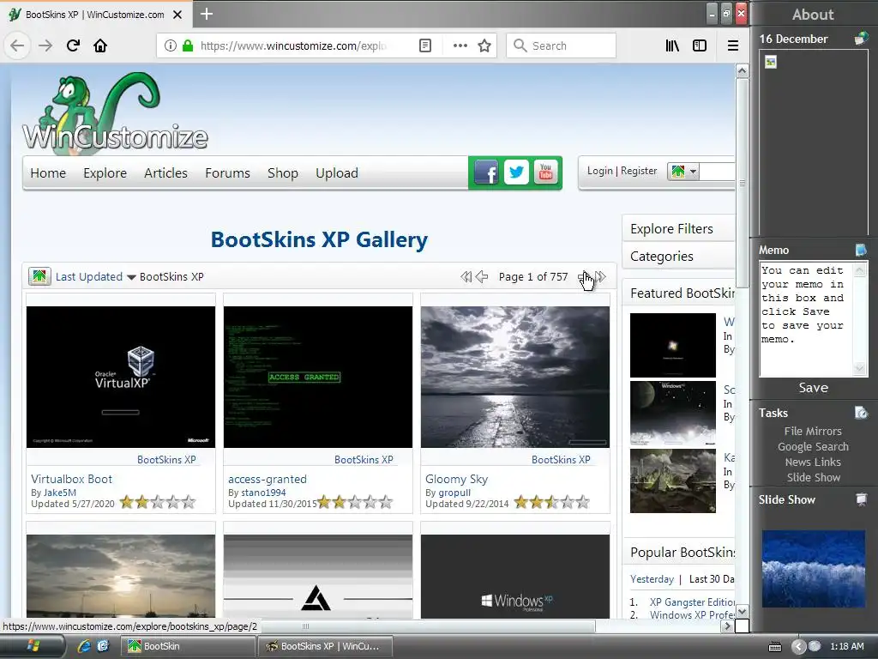Open the Last Updated sort dropdown

(x=96, y=277)
